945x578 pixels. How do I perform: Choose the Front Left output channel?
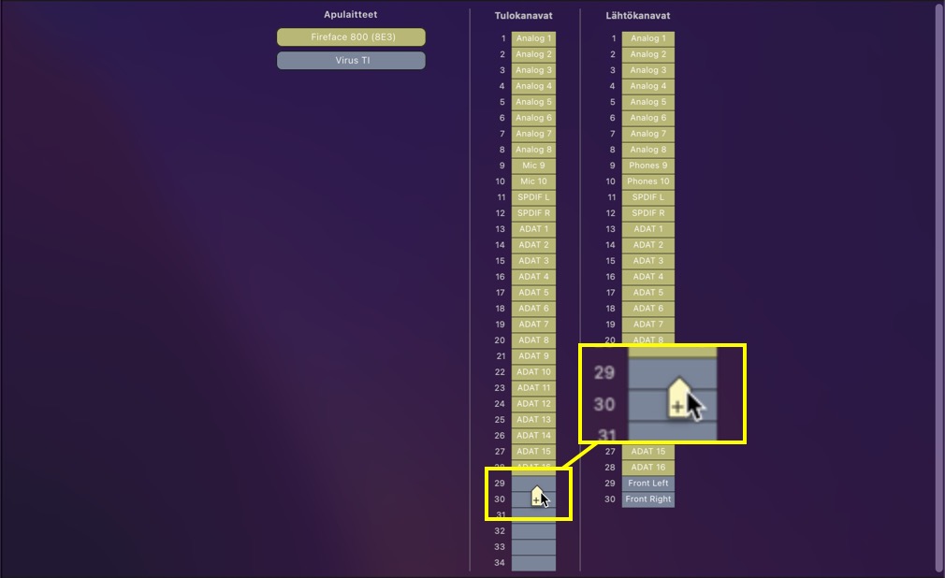[x=647, y=484]
